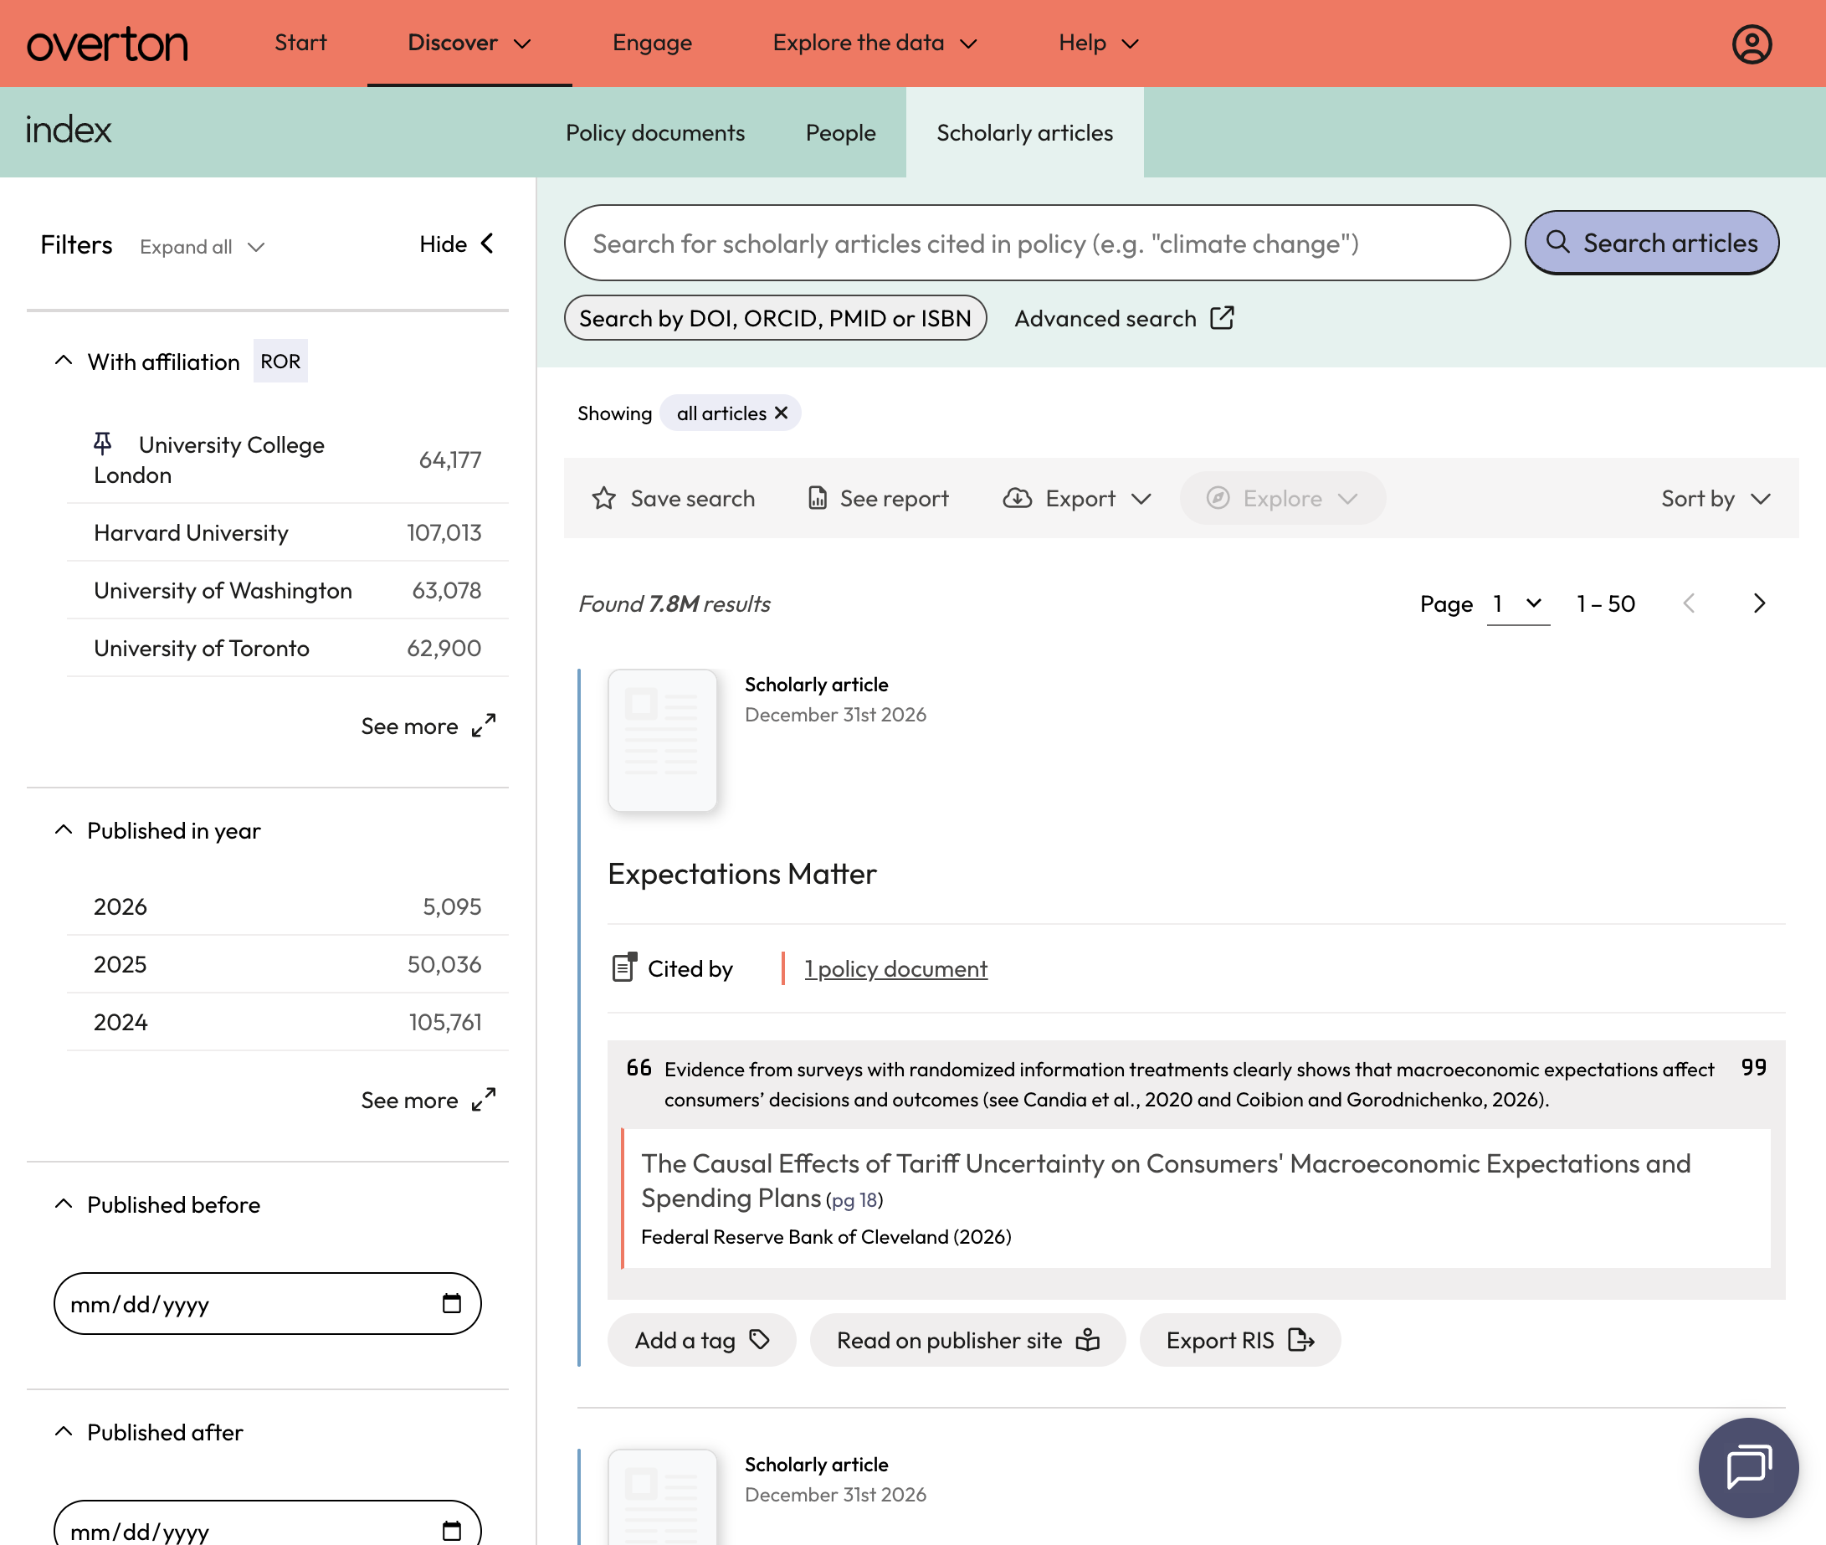Click the ROR badge next to With affiliation
Screen dimensions: 1826x1545
tap(280, 361)
